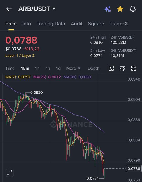Image resolution: width=142 pixels, height=182 pixels.
Task: Tap the 0,0940 price axis label
Action: [134, 79]
